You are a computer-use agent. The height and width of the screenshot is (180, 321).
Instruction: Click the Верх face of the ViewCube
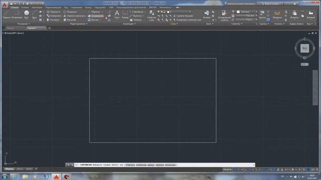coord(304,48)
